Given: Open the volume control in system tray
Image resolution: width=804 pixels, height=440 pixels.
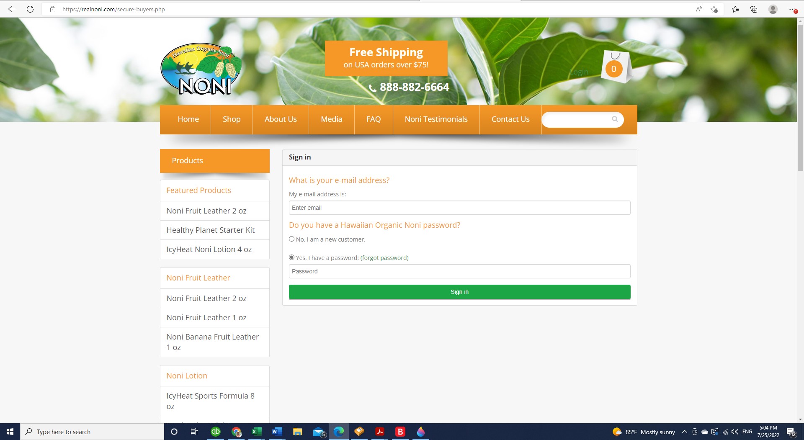Looking at the screenshot, I should [735, 432].
